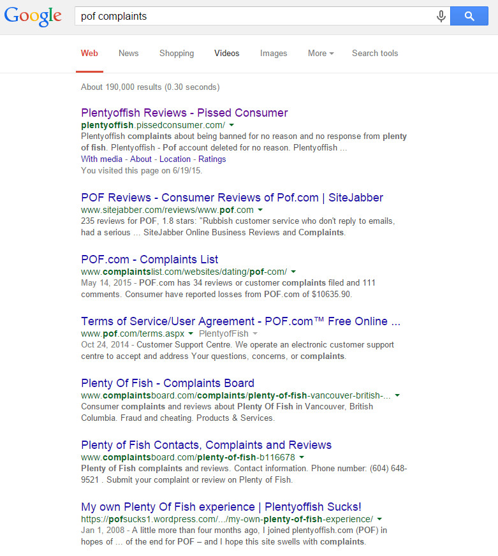Expand arrow next to plentyoffish.pissedconsumer.com URL

(231, 125)
